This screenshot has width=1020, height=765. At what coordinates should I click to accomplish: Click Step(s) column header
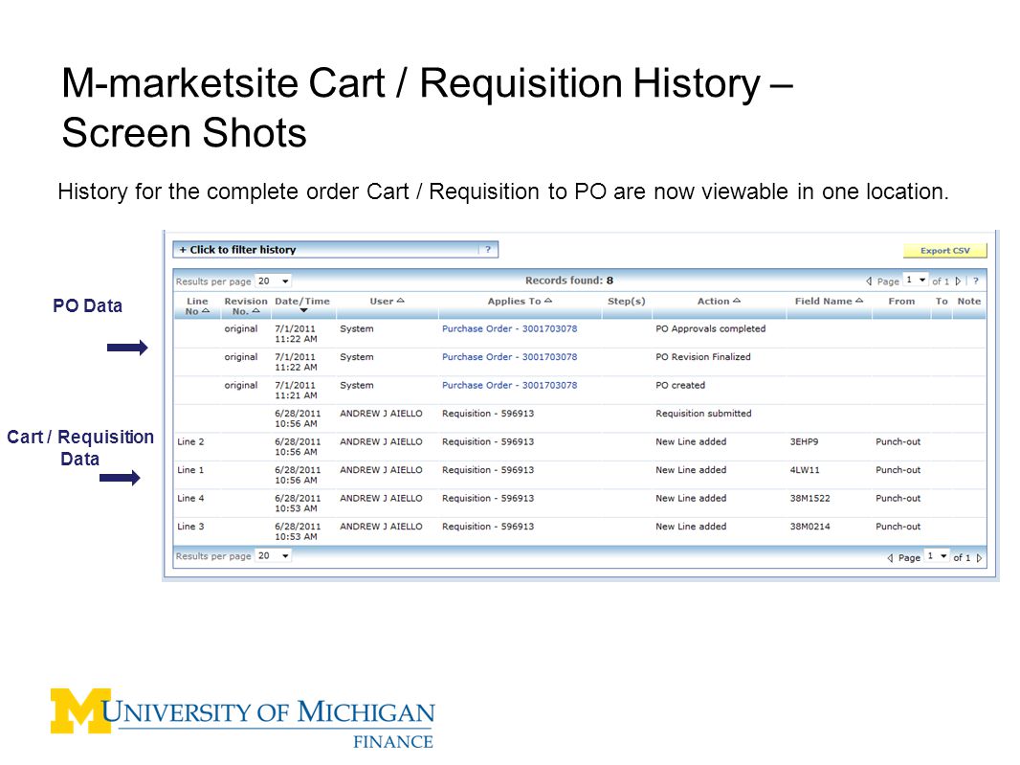627,301
